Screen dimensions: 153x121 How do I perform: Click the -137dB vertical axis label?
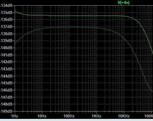[6, 27]
